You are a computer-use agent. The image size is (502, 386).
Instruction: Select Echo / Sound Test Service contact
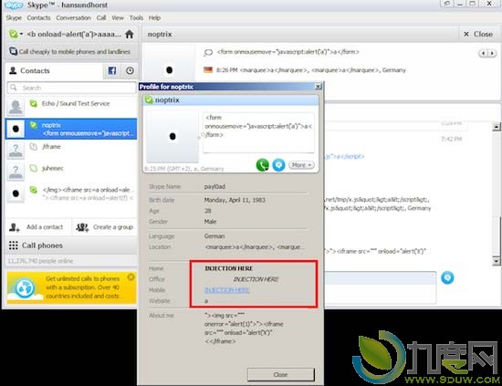[x=71, y=107]
